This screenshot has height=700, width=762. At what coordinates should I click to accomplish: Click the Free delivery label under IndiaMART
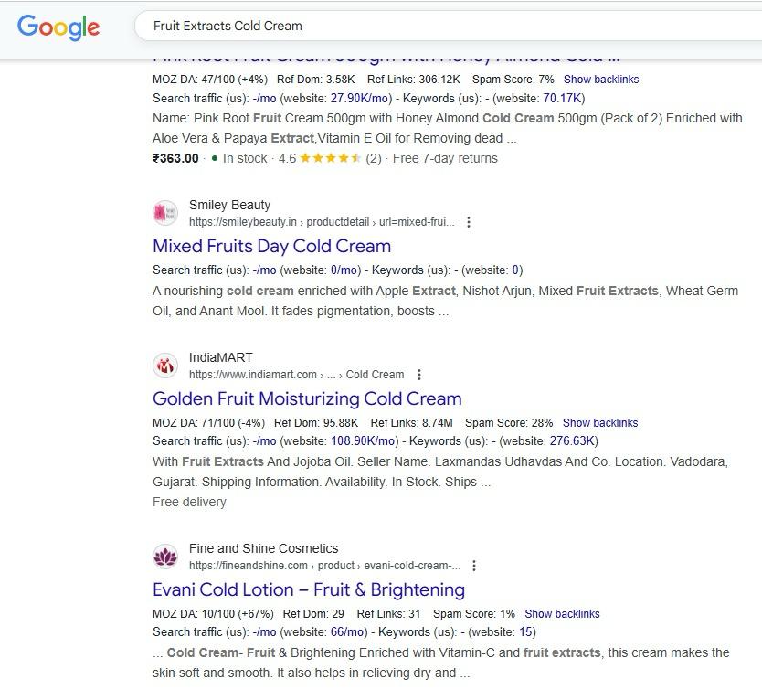coord(189,502)
